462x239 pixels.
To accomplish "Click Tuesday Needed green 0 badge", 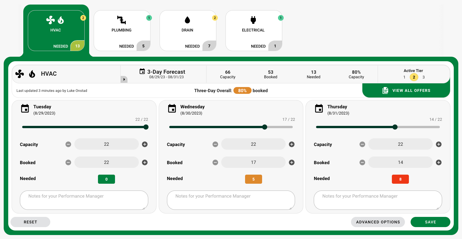I will 106,179.
